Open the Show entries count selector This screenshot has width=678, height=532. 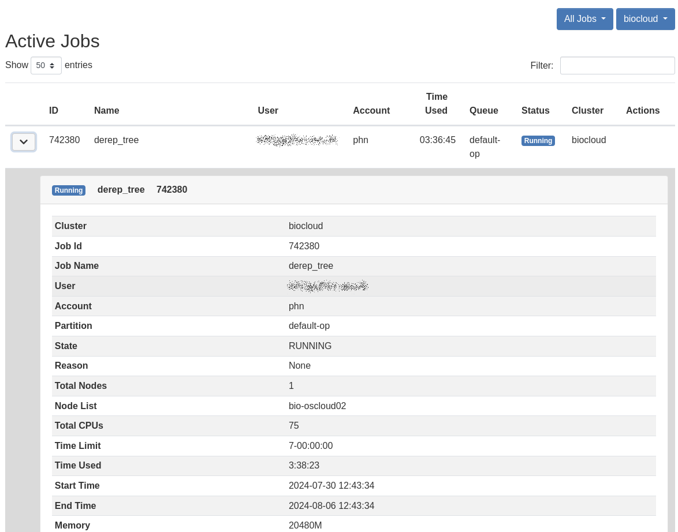pos(46,66)
